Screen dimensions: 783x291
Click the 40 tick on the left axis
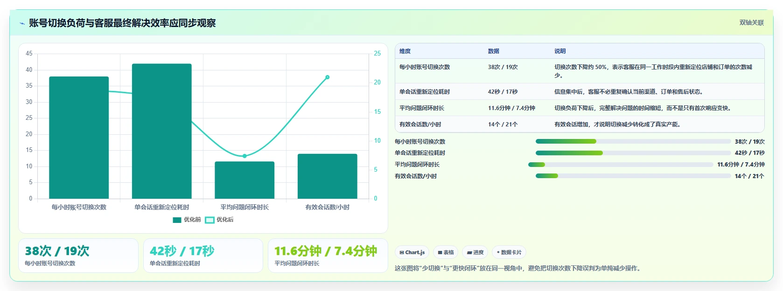point(29,70)
